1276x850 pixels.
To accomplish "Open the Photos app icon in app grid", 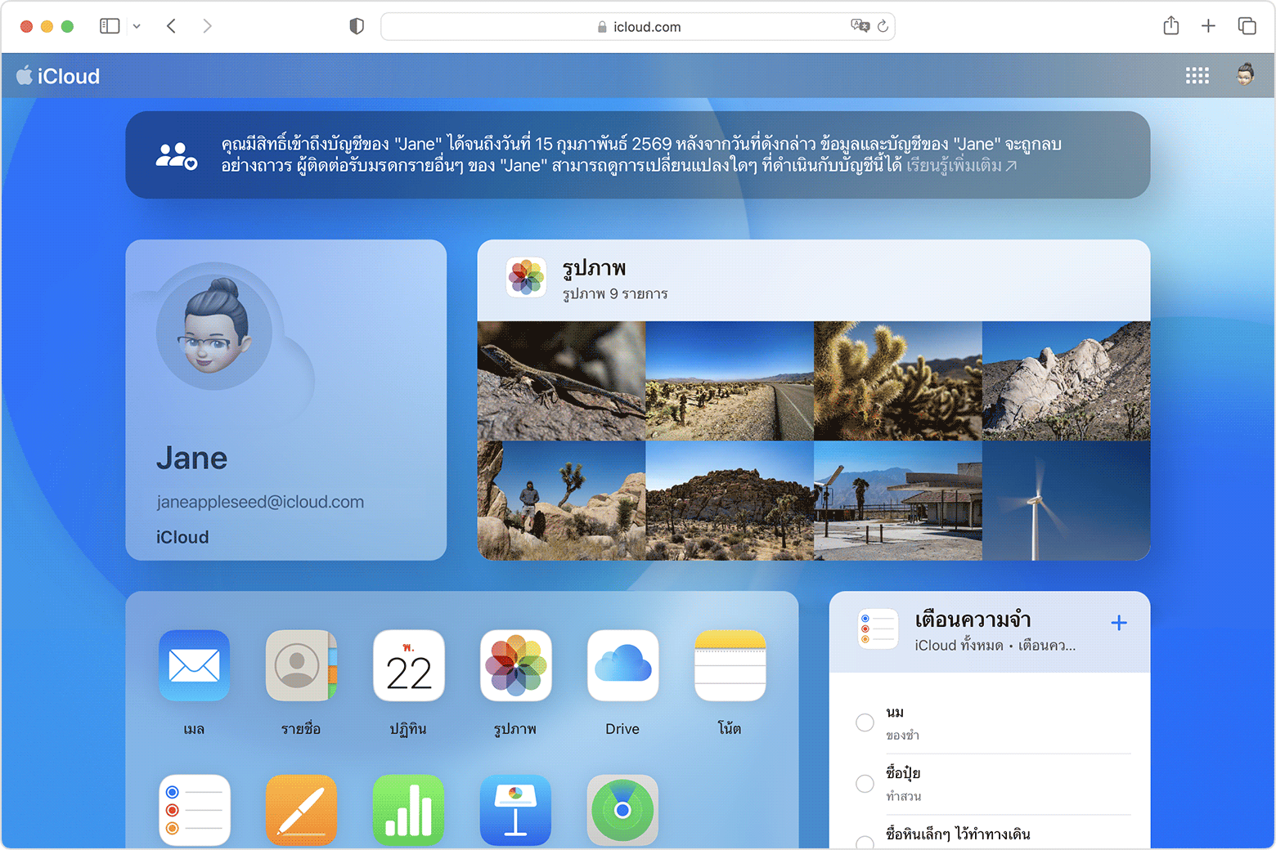I will click(515, 665).
